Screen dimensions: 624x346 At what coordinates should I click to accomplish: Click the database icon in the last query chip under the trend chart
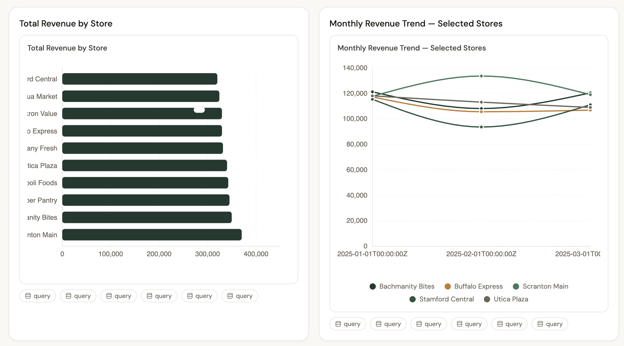click(541, 324)
